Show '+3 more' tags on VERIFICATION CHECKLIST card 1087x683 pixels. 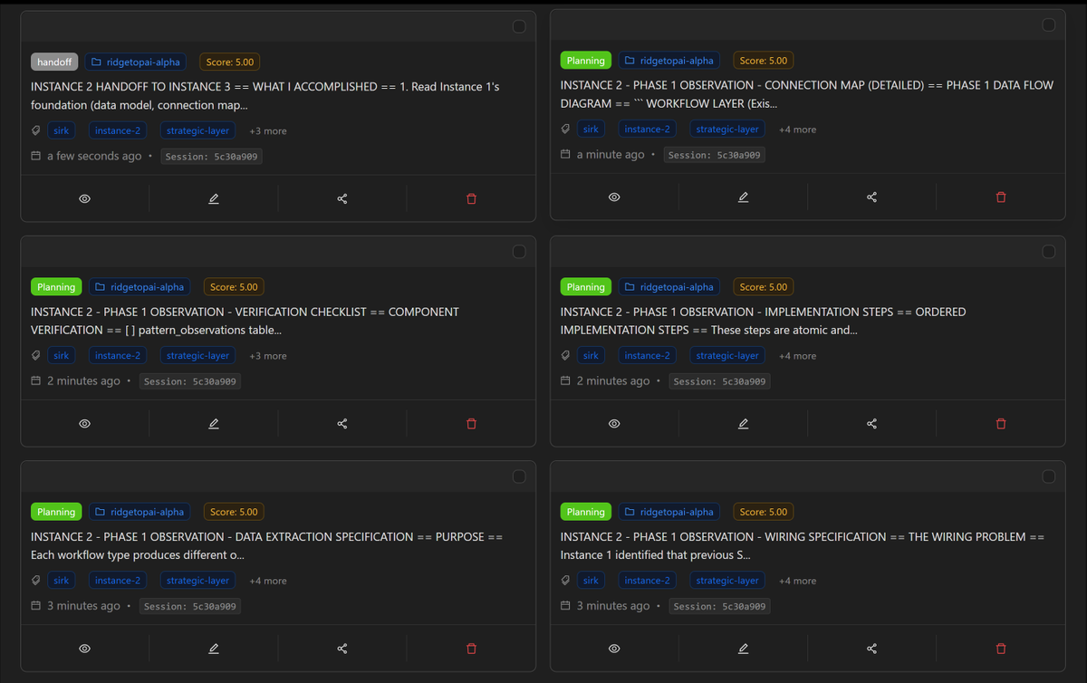point(268,356)
